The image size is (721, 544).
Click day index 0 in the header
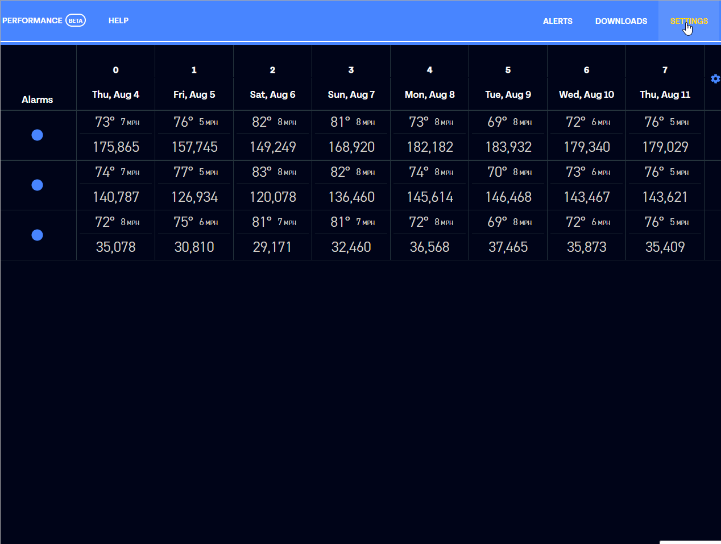coord(116,70)
